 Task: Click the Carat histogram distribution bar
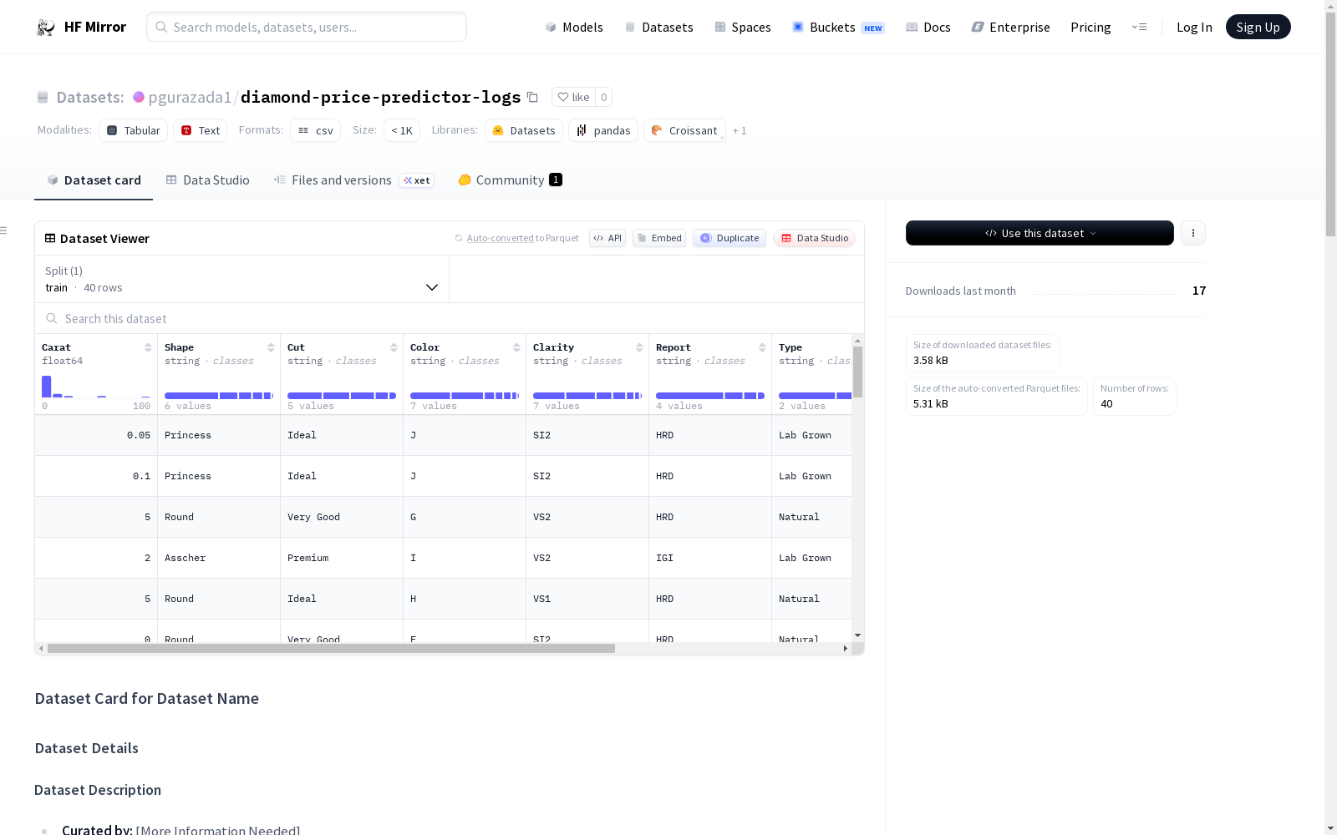(96, 387)
